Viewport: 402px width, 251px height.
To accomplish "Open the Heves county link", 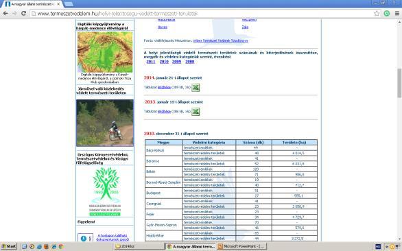I will (163, 27).
